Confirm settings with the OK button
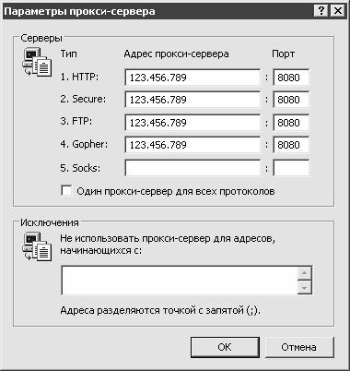350x371 pixels. 225,347
